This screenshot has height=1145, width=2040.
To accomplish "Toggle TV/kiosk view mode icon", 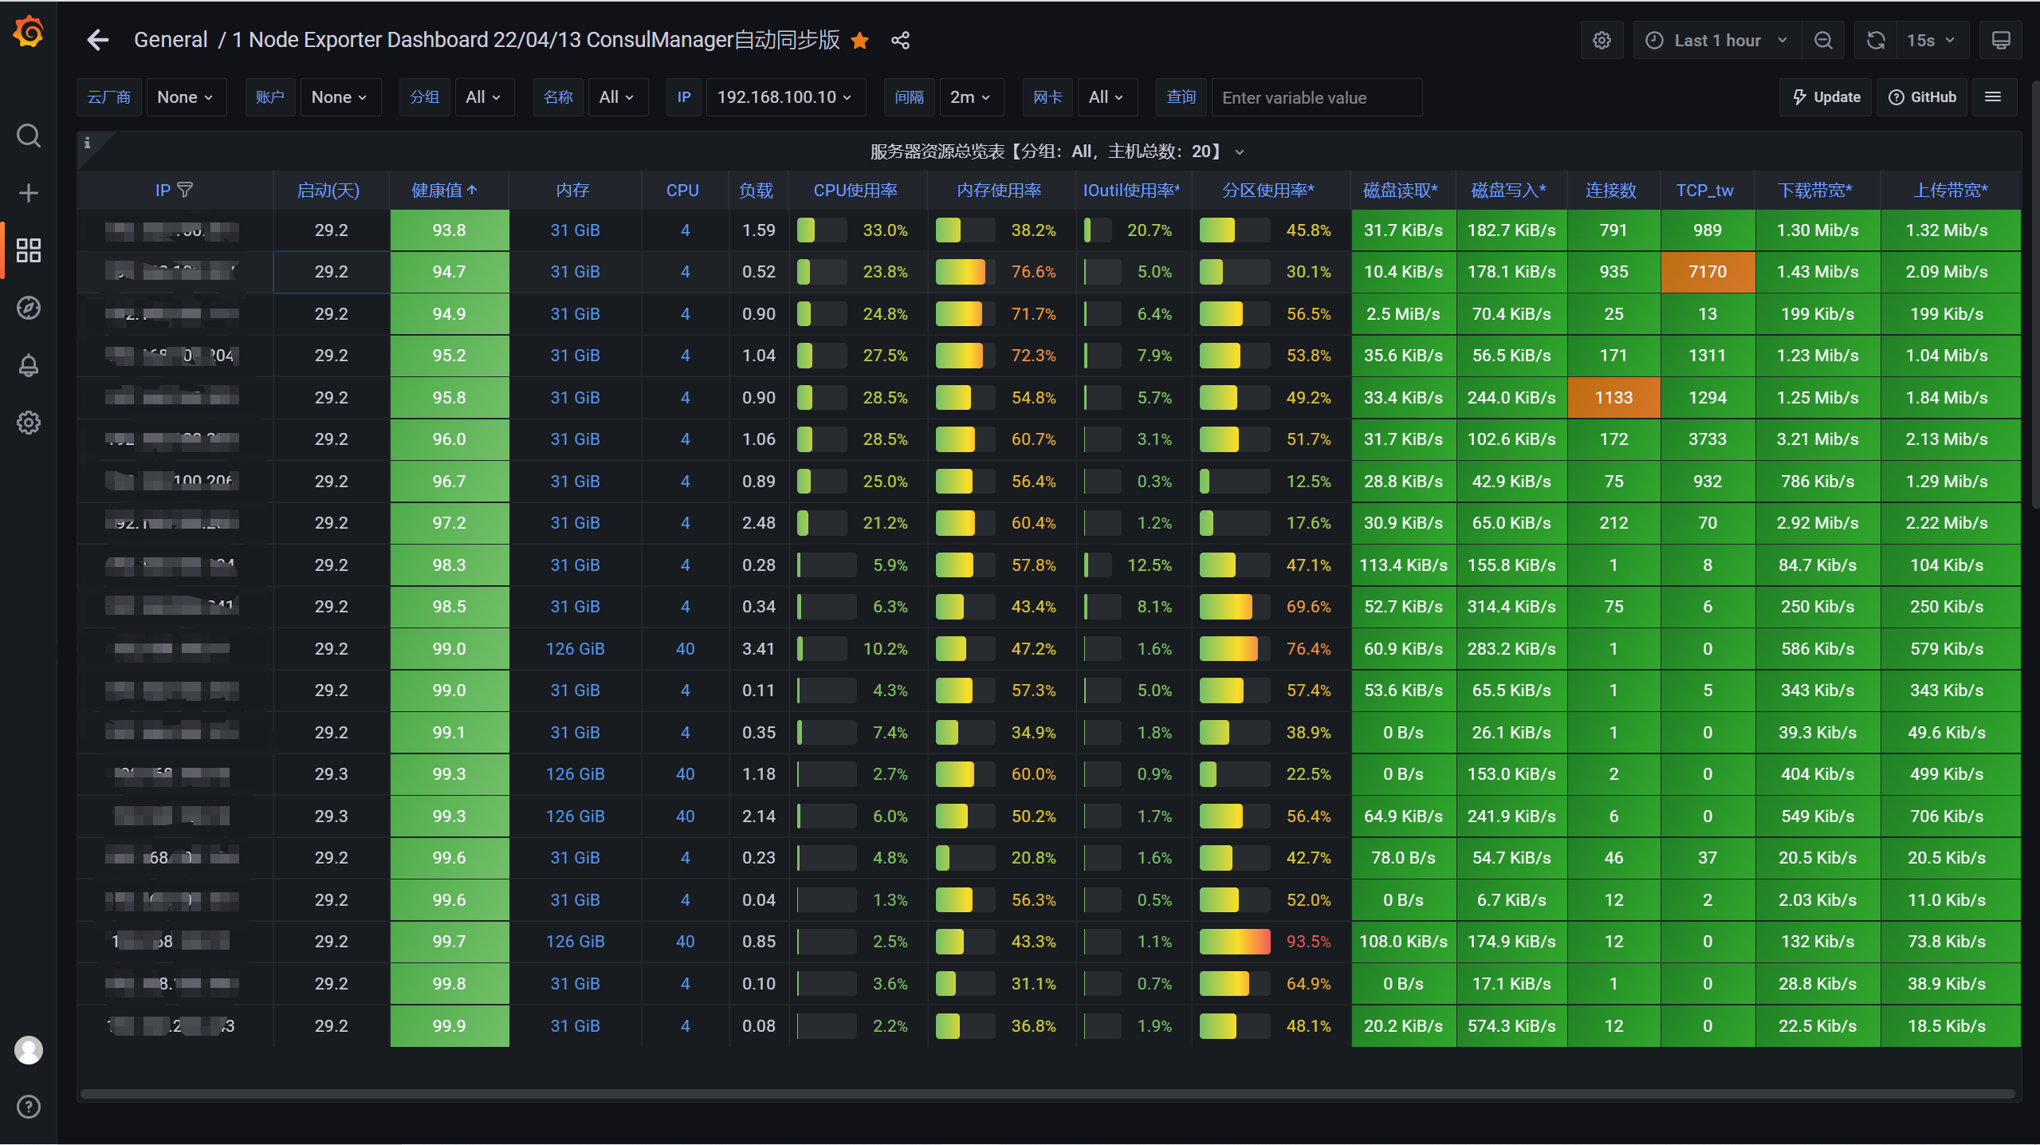I will 2000,41.
